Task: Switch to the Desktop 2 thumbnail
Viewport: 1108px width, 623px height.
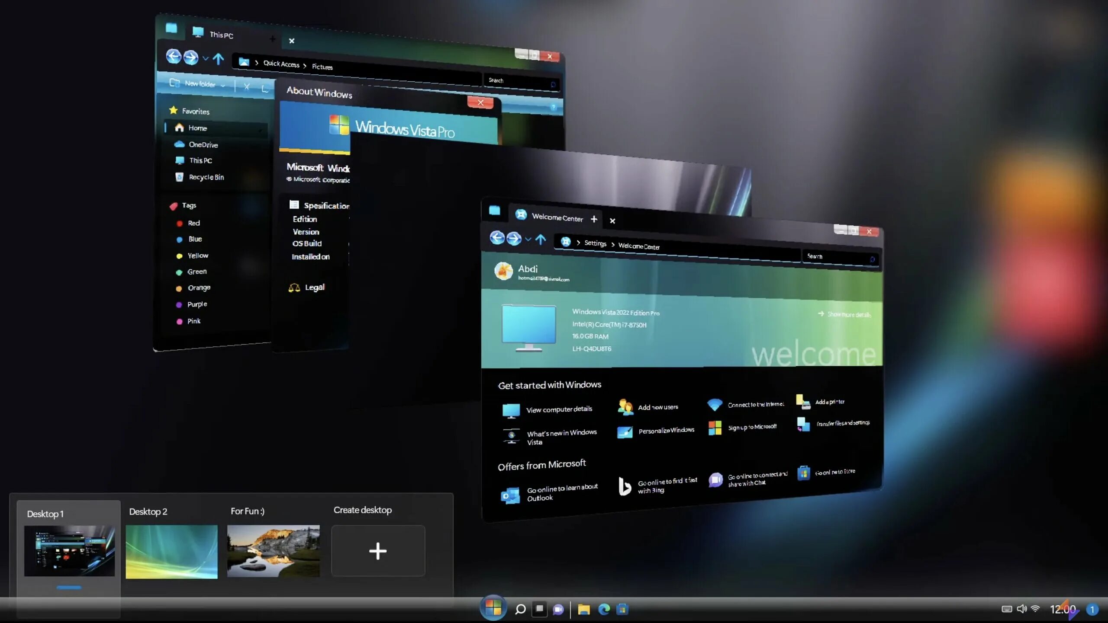Action: [x=171, y=551]
